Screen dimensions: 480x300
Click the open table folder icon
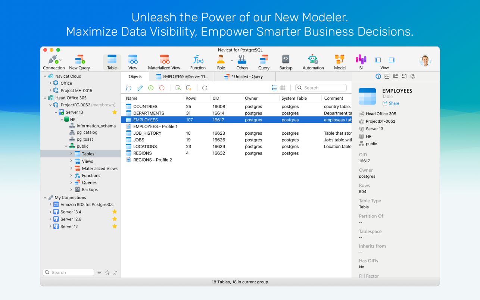coord(129,88)
